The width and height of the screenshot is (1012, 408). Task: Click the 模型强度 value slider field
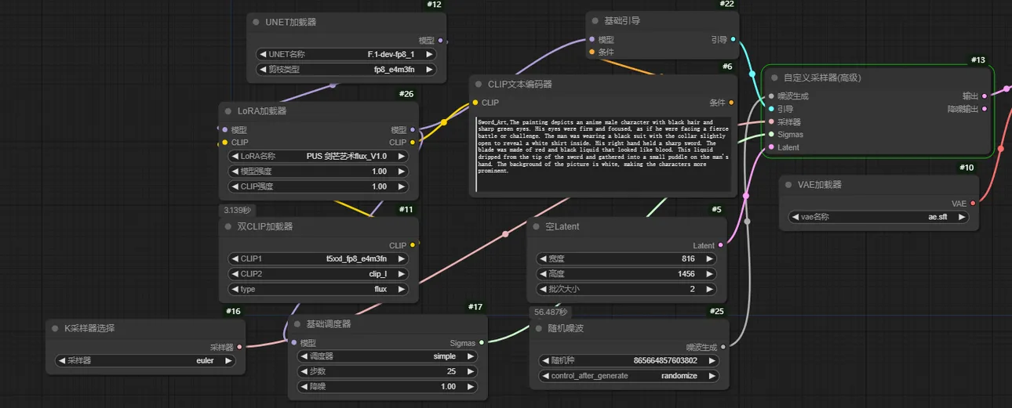[319, 172]
